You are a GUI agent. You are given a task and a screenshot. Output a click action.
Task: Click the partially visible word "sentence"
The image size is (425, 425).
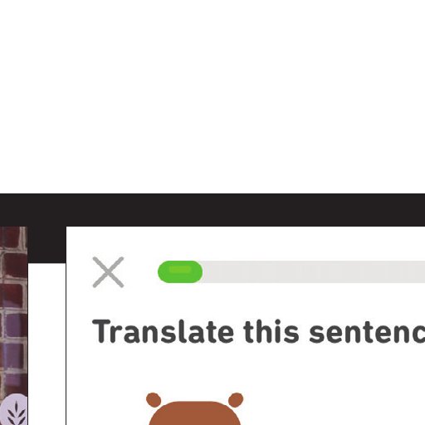[367, 331]
